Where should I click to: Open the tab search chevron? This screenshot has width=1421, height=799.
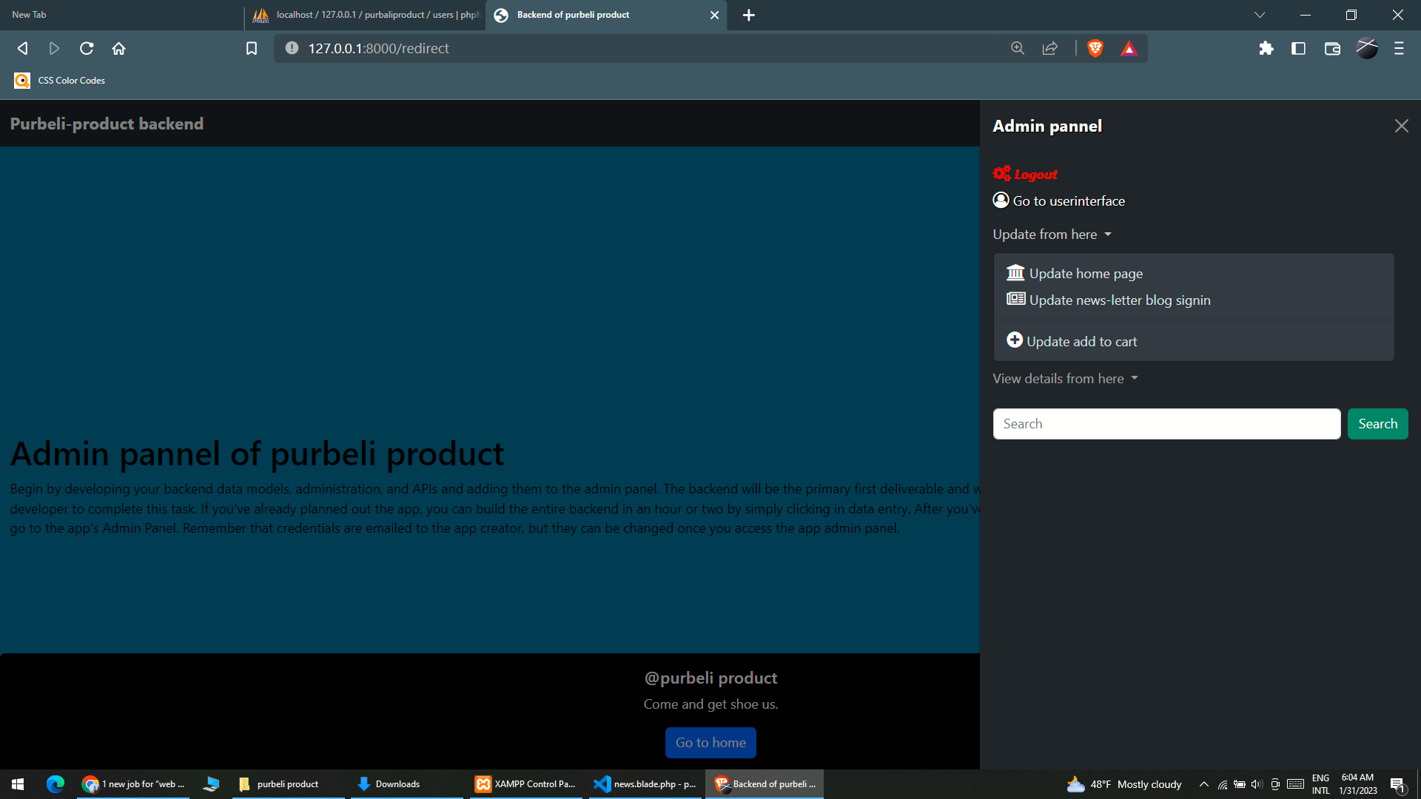(x=1260, y=15)
